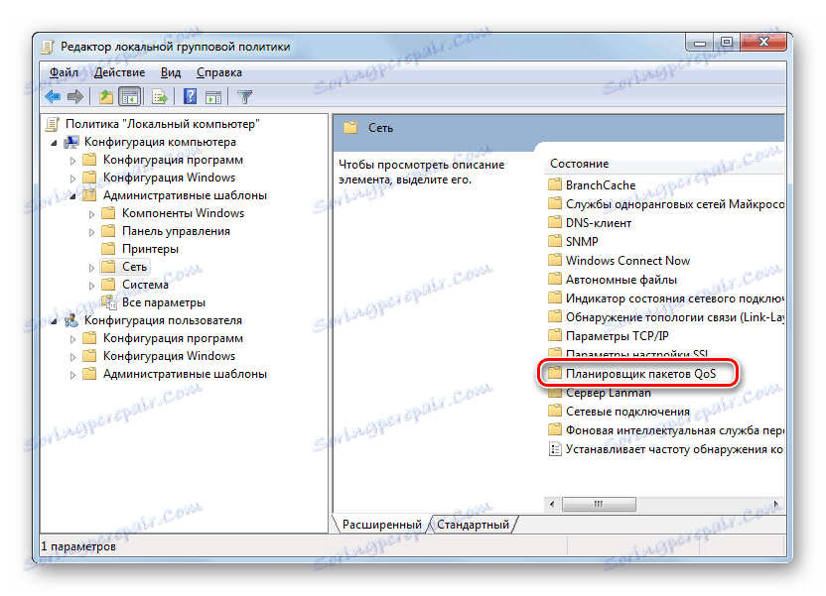Select user Конфигурация Windows tree item
826x596 pixels.
pyautogui.click(x=169, y=356)
